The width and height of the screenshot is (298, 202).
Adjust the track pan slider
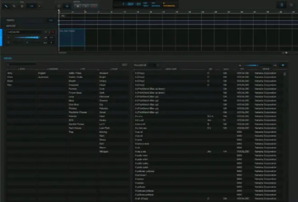(x=27, y=42)
